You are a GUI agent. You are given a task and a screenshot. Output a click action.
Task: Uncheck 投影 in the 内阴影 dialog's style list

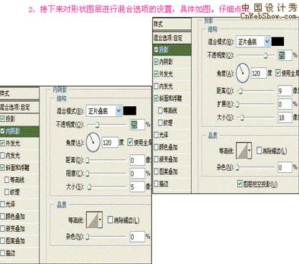pos(3,118)
